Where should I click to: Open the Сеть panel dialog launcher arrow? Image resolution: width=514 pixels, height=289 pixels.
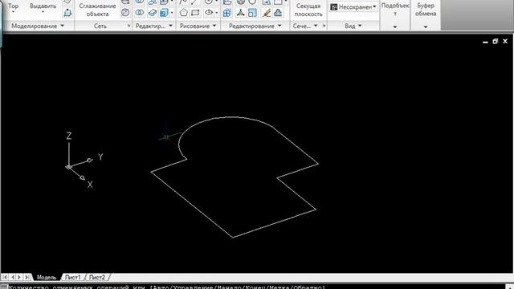click(x=128, y=26)
